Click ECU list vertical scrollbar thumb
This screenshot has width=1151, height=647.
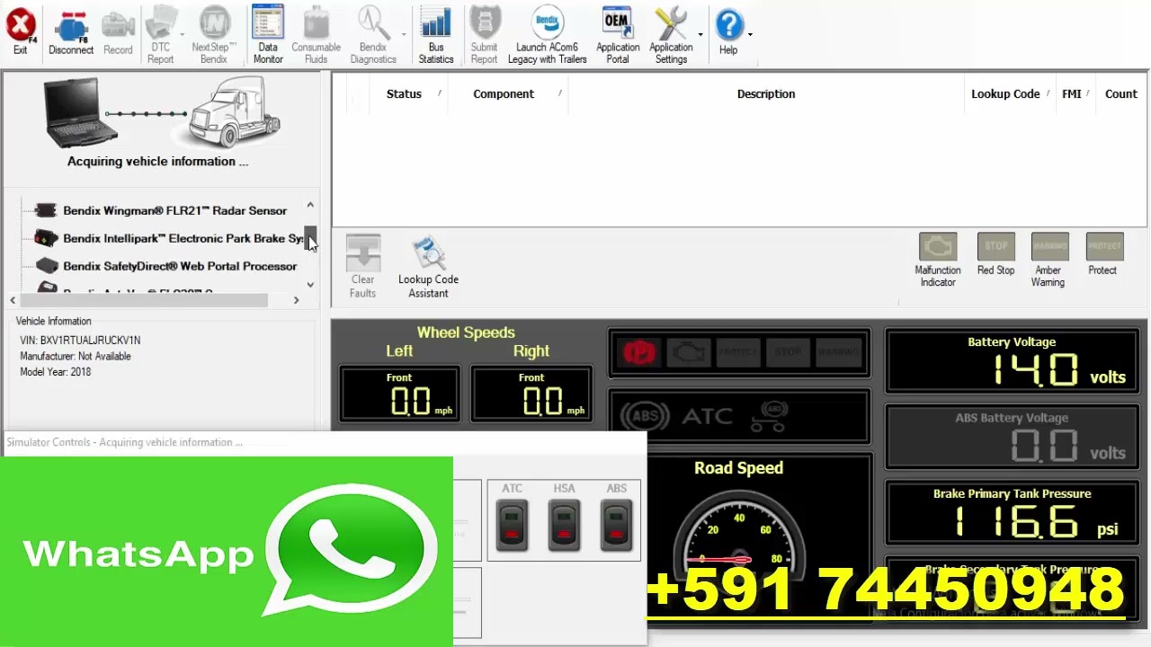pyautogui.click(x=310, y=238)
